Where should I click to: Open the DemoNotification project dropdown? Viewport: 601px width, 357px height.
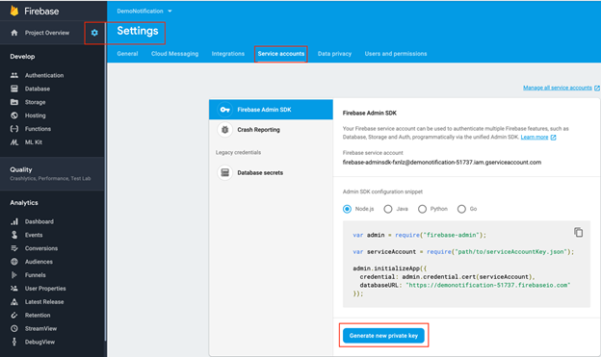[144, 12]
